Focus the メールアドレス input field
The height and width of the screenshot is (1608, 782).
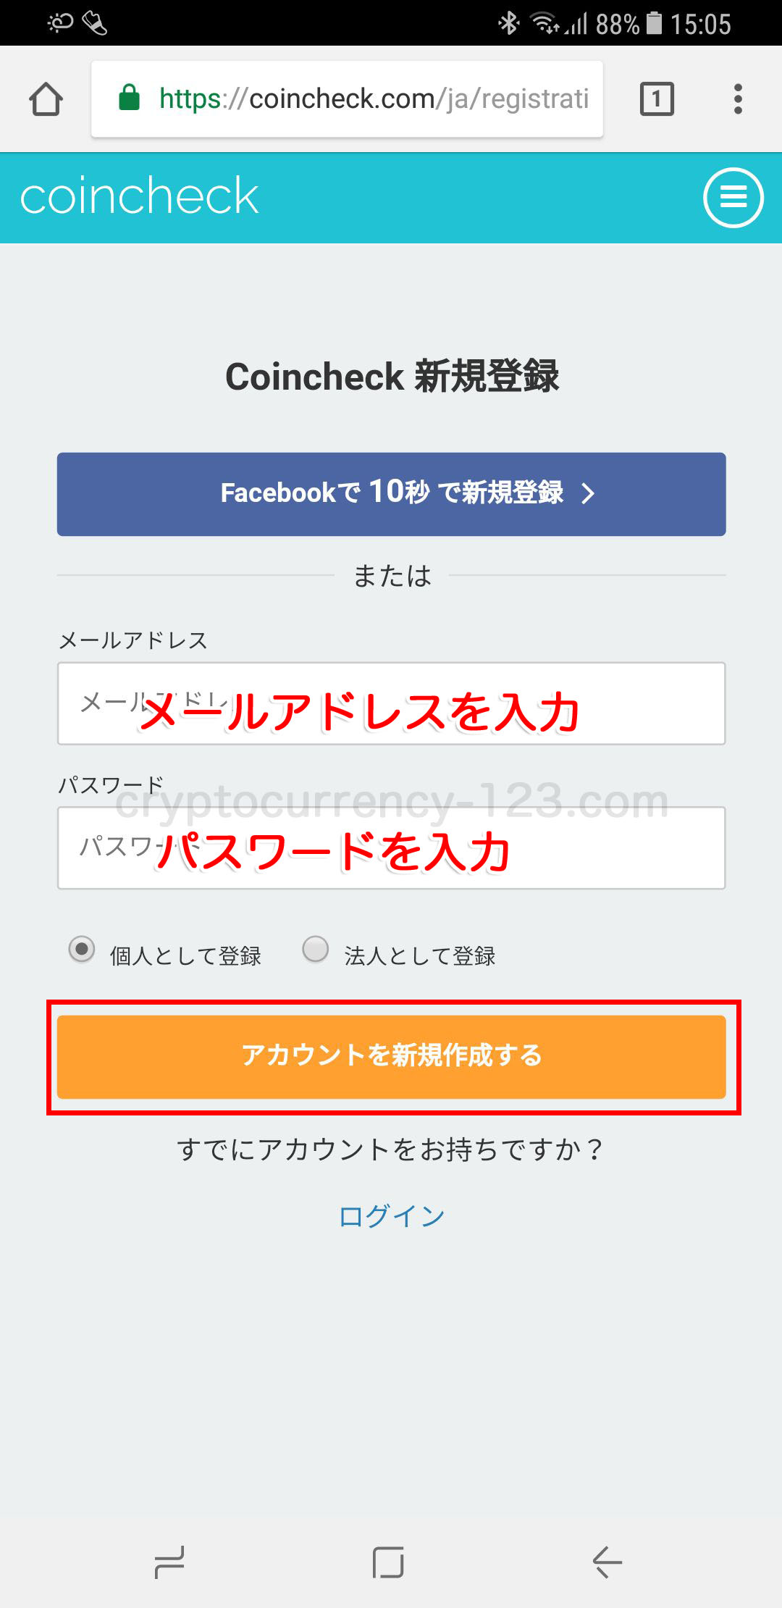coord(392,703)
